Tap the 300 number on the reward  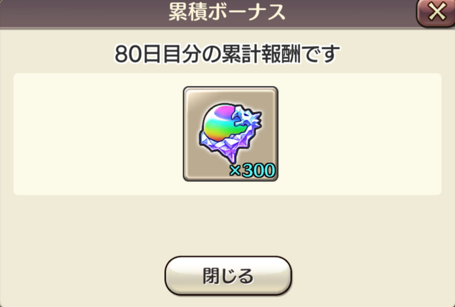(x=258, y=170)
